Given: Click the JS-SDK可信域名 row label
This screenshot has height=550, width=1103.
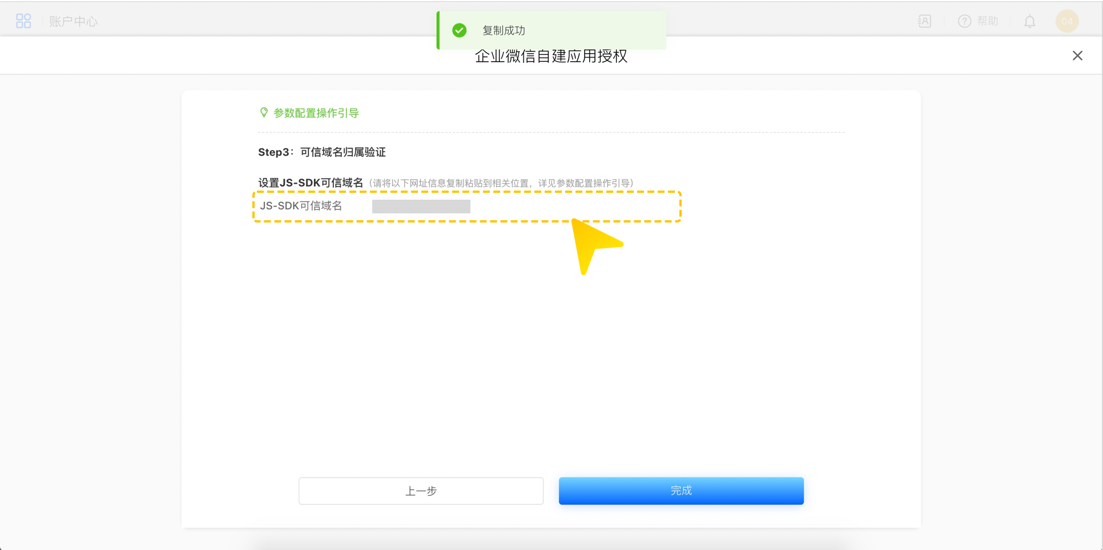Looking at the screenshot, I should 301,206.
